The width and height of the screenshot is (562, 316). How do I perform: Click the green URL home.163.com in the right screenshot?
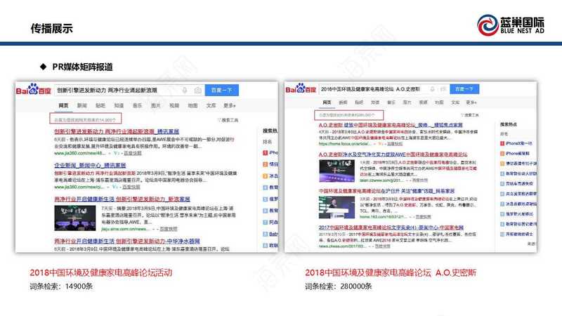pos(383,217)
